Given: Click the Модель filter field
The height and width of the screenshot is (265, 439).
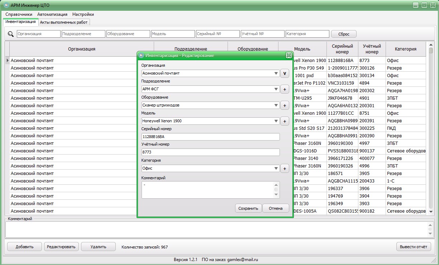Looking at the screenshot, I should click(173, 34).
